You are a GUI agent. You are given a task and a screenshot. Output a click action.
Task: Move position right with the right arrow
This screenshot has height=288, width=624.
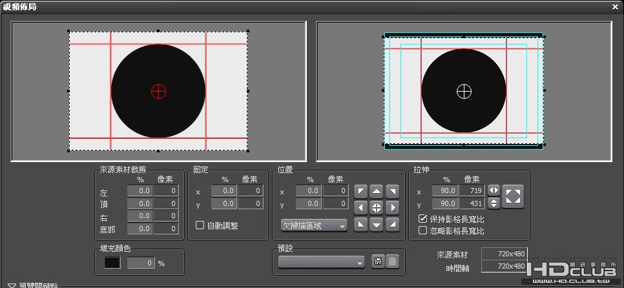392,207
